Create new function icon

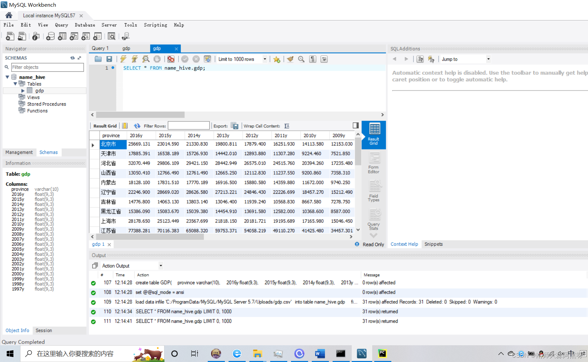[97, 36]
